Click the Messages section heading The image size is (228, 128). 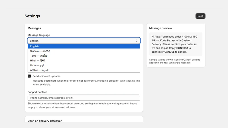point(34,28)
